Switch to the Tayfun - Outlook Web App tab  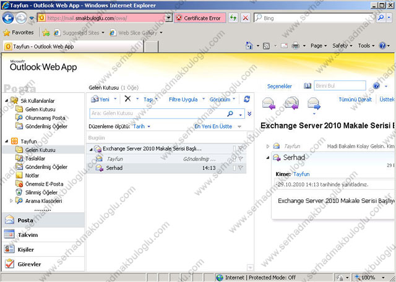pos(73,46)
